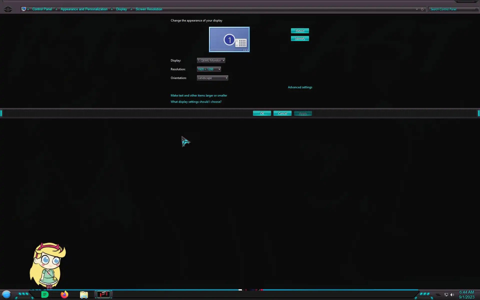Open the File Explorer taskbar icon
480x300 pixels.
84,295
